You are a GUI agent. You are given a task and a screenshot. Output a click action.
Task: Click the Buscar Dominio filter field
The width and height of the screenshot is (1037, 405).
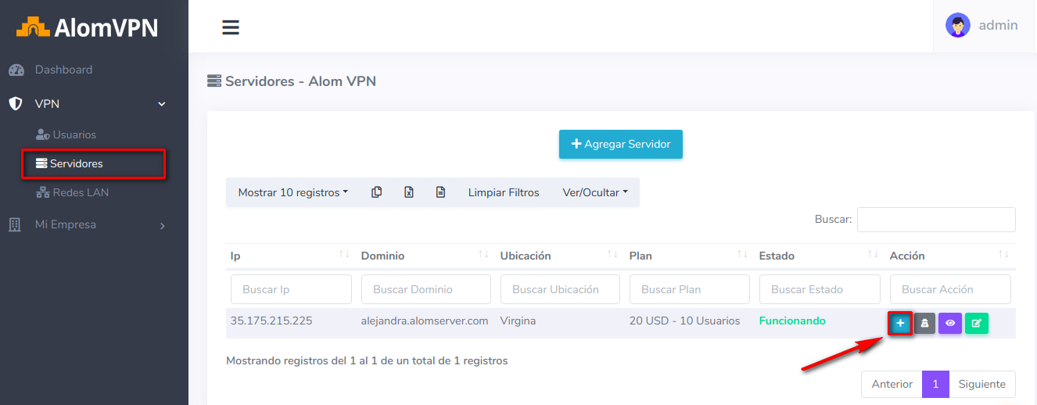[x=425, y=289]
